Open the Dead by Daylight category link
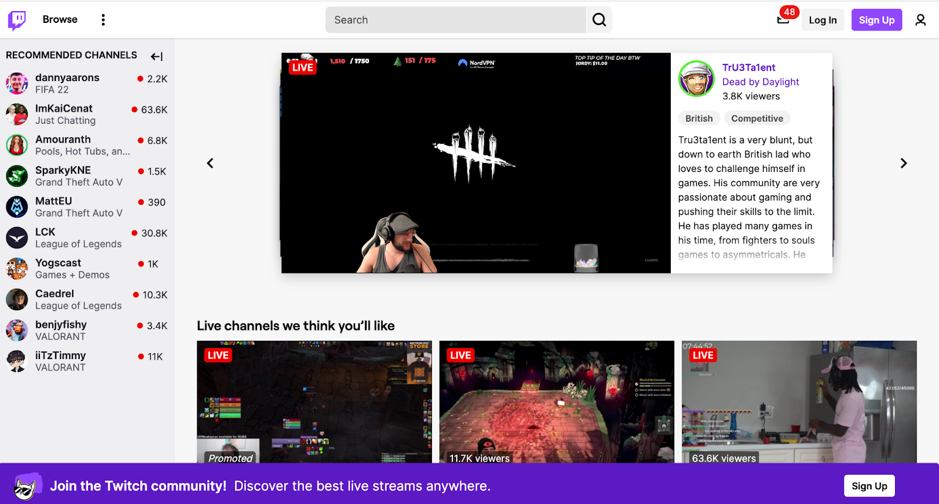Image resolution: width=939 pixels, height=504 pixels. pyautogui.click(x=761, y=82)
